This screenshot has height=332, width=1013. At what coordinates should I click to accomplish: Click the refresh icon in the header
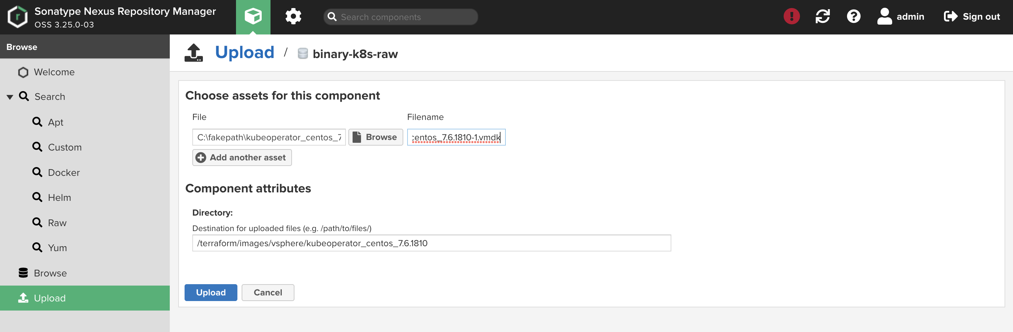tap(822, 17)
